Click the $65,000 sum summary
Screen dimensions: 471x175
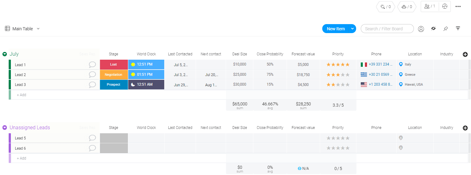tap(240, 105)
